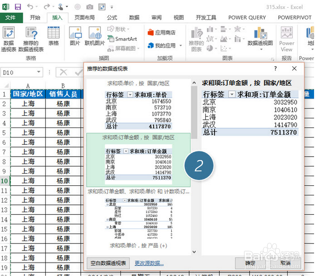
Task: Open Recommended PivotTables (推荐的数据透视表) in ribbon
Action: pyautogui.click(x=31, y=39)
